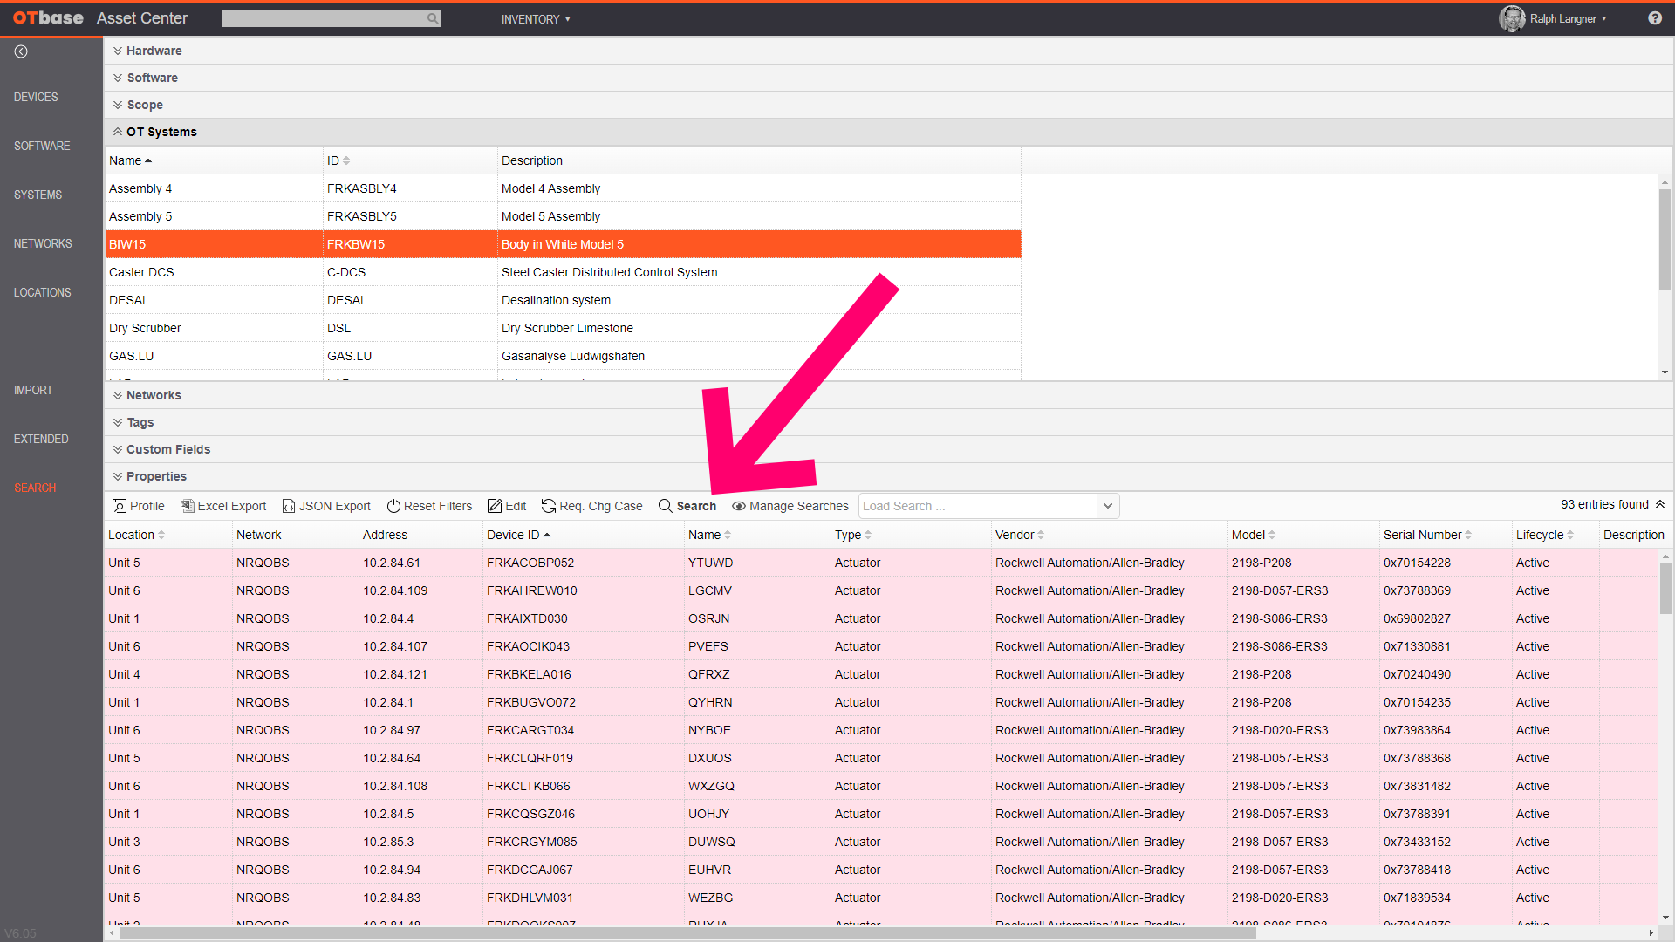The height and width of the screenshot is (942, 1675).
Task: Activate the Reset Filters icon
Action: (429, 506)
